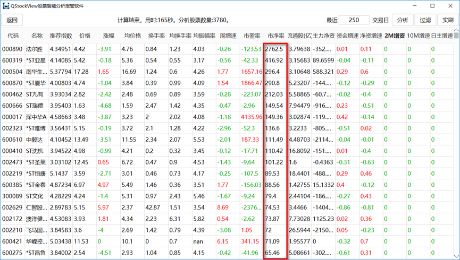Click the 实刷 refresh button

click(x=448, y=20)
